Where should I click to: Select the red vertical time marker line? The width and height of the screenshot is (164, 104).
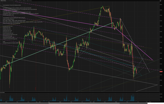tap(36, 47)
